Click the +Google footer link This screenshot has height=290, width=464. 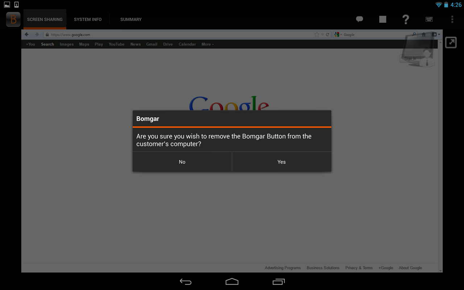[x=386, y=268]
